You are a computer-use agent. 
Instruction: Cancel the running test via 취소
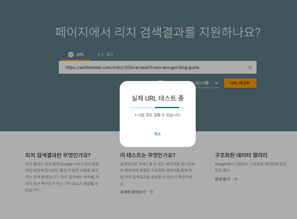[157, 134]
